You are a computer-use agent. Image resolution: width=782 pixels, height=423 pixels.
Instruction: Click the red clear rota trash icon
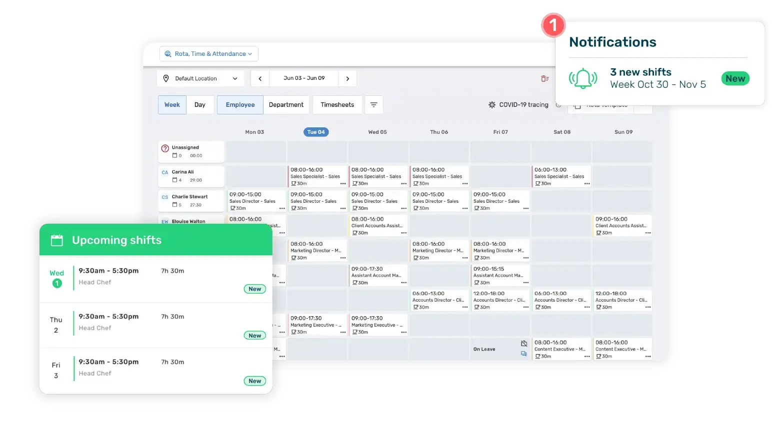tap(545, 79)
